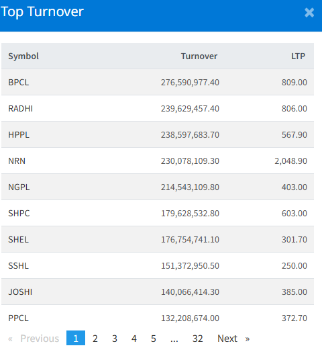This screenshot has width=322, height=354.
Task: Sort by Turnover column header
Action: point(199,56)
